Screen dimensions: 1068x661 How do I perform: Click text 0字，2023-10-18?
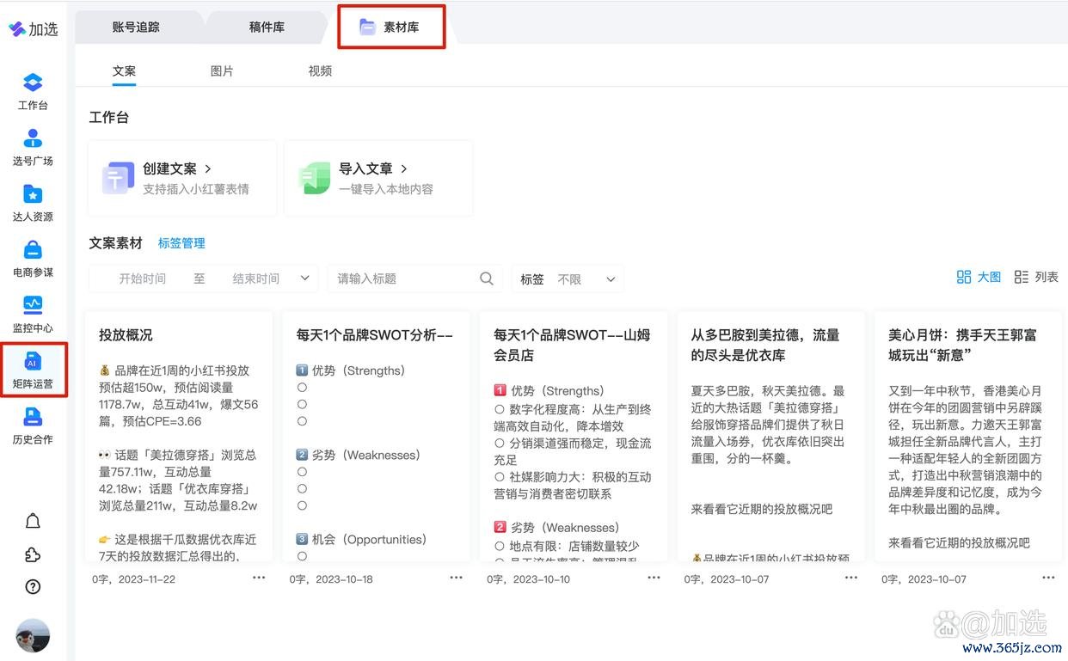(331, 579)
